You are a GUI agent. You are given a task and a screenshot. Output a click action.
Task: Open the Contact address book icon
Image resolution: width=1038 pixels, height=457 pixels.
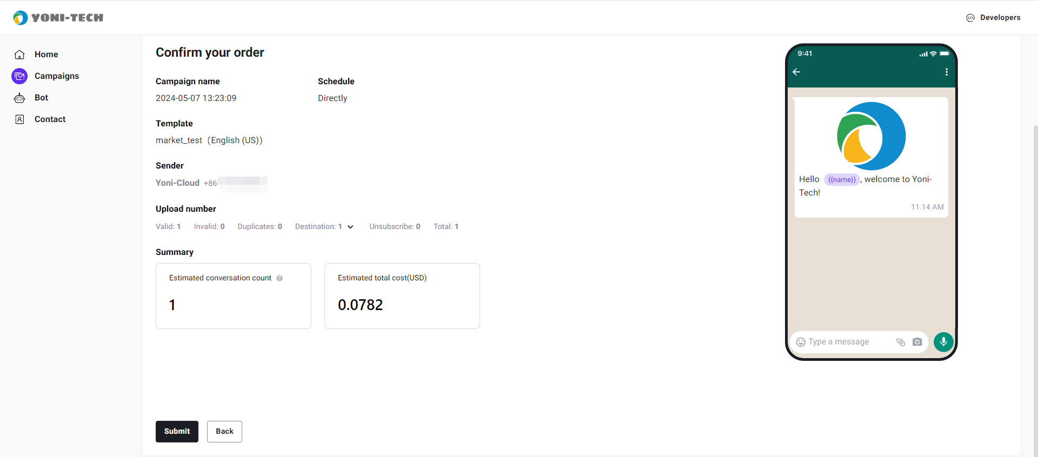coord(19,119)
